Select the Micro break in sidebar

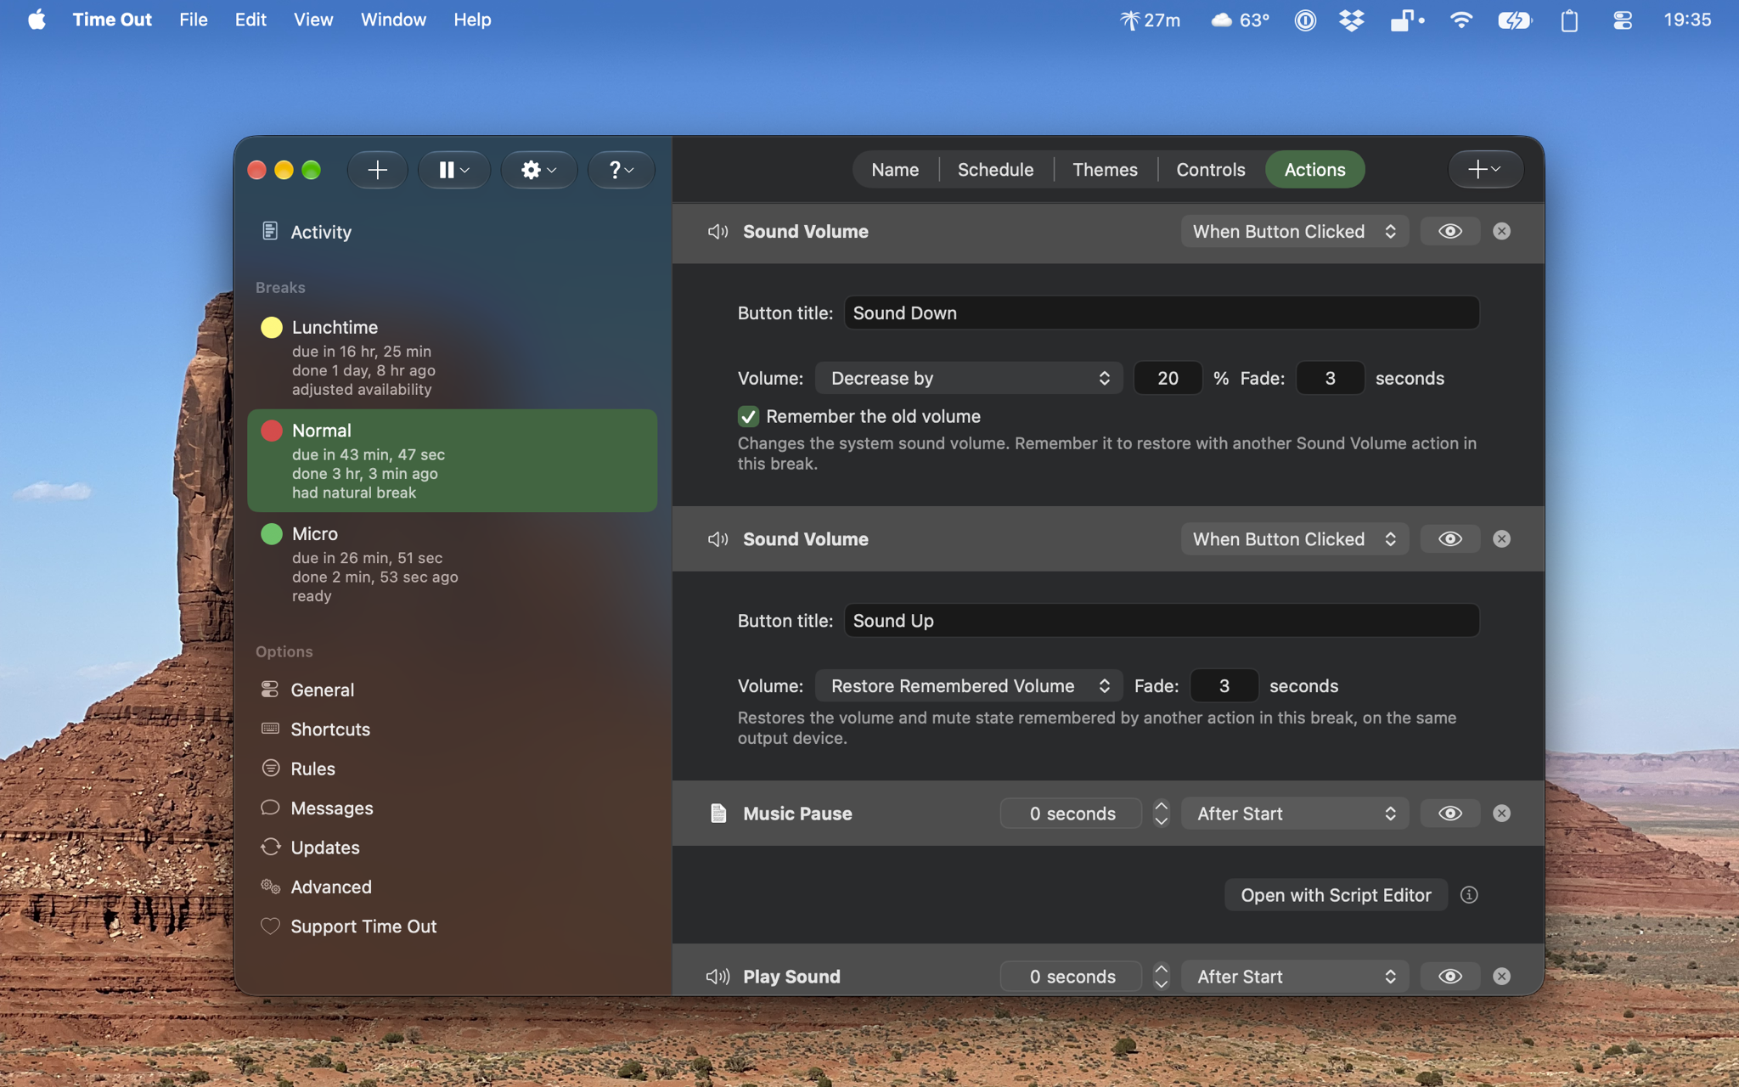(452, 564)
